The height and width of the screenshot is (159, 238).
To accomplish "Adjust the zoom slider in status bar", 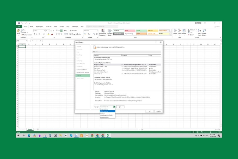I will pos(211,132).
